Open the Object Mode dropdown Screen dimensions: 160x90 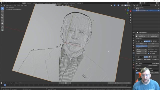tap(8, 5)
